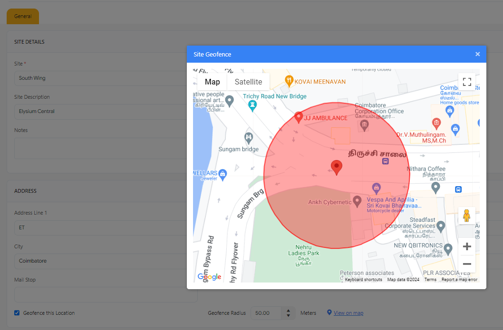Switch the map to Satellite view
Viewport: 503px width, 330px height.
[x=248, y=82]
